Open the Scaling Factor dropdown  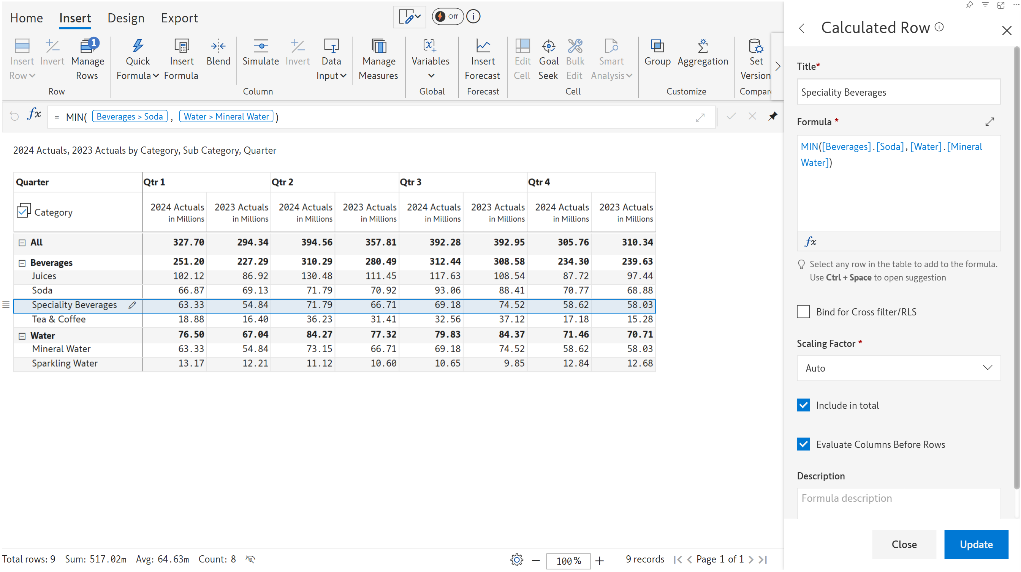click(898, 368)
